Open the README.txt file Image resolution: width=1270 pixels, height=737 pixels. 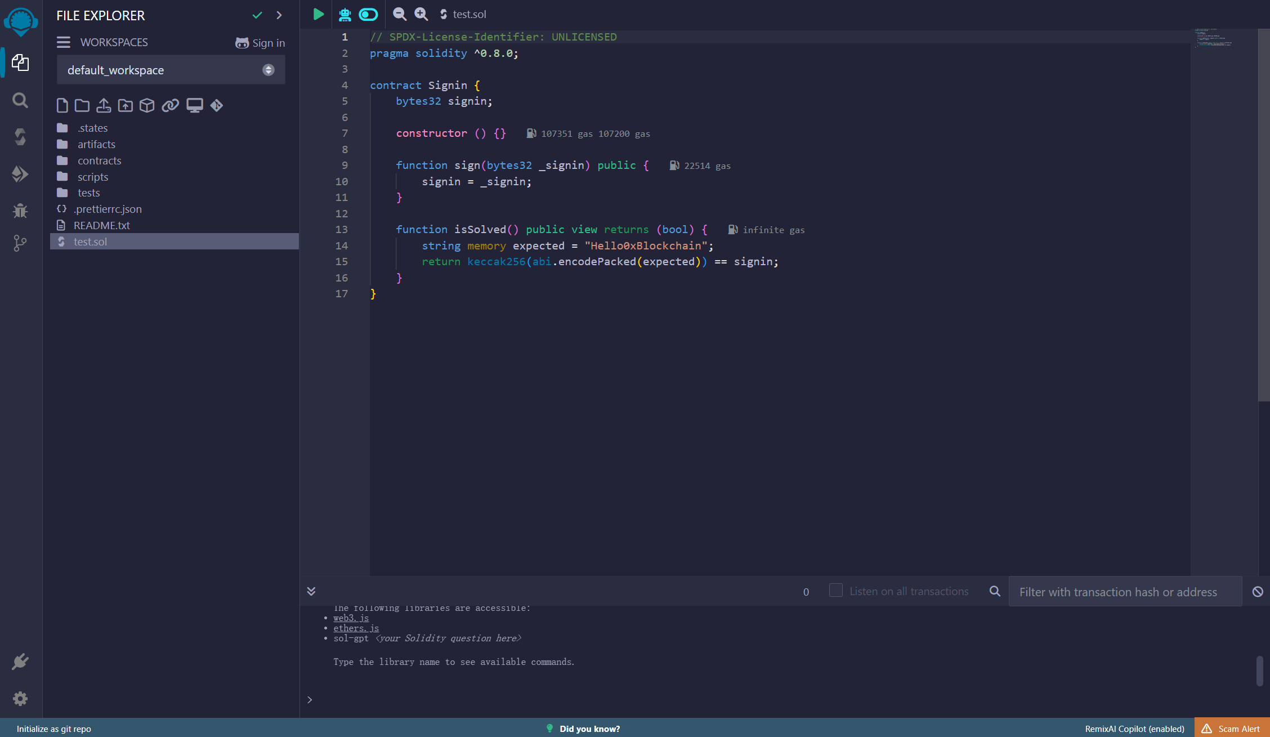pyautogui.click(x=102, y=225)
